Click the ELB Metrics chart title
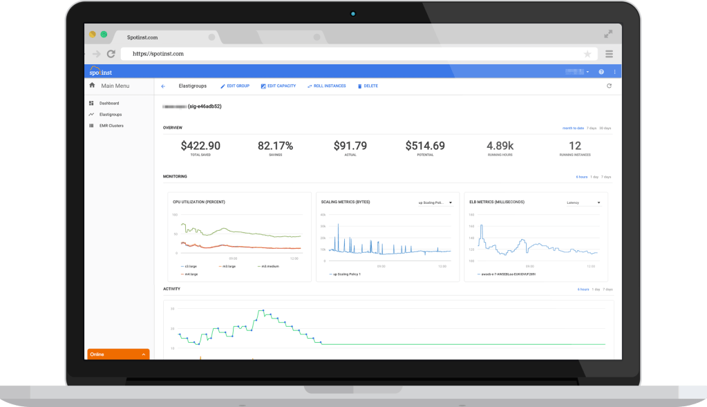 497,202
